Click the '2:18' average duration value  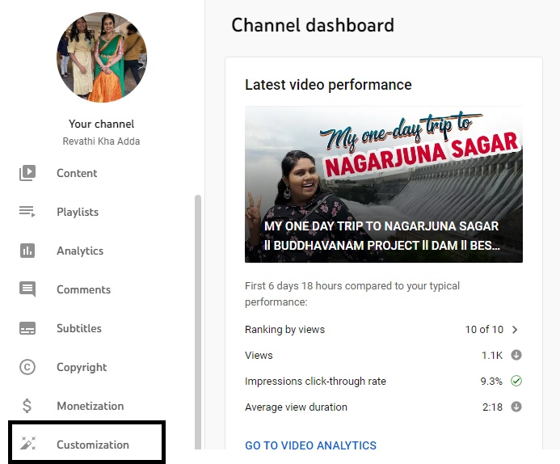[492, 407]
